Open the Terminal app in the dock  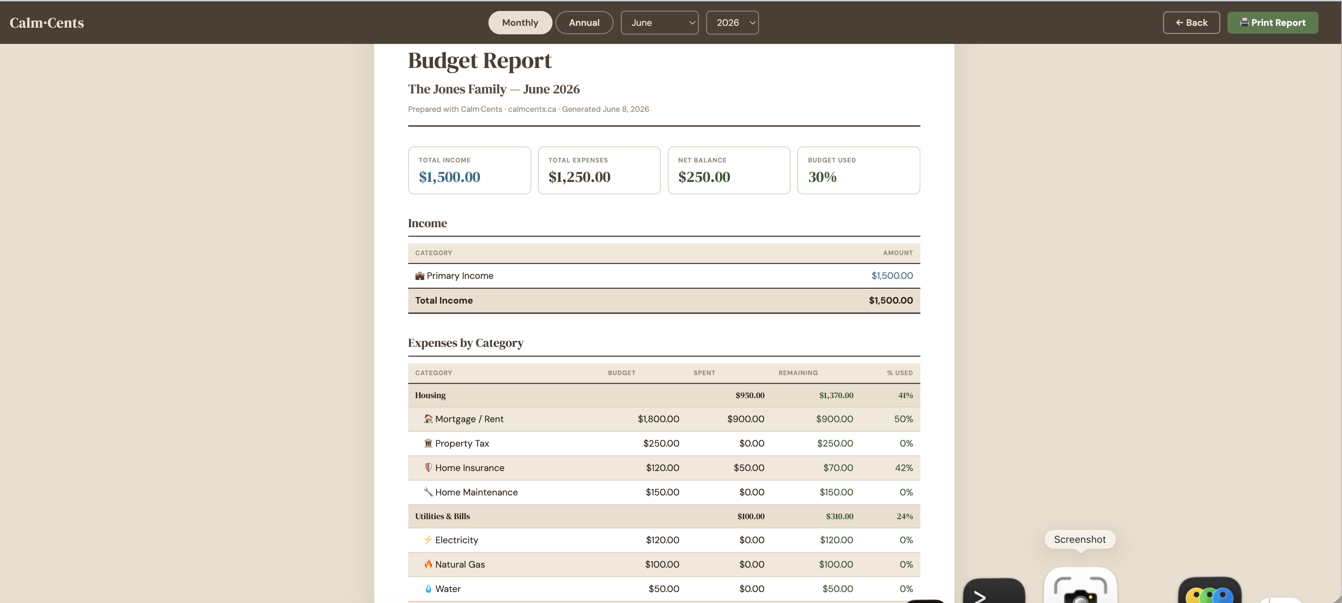(x=994, y=591)
